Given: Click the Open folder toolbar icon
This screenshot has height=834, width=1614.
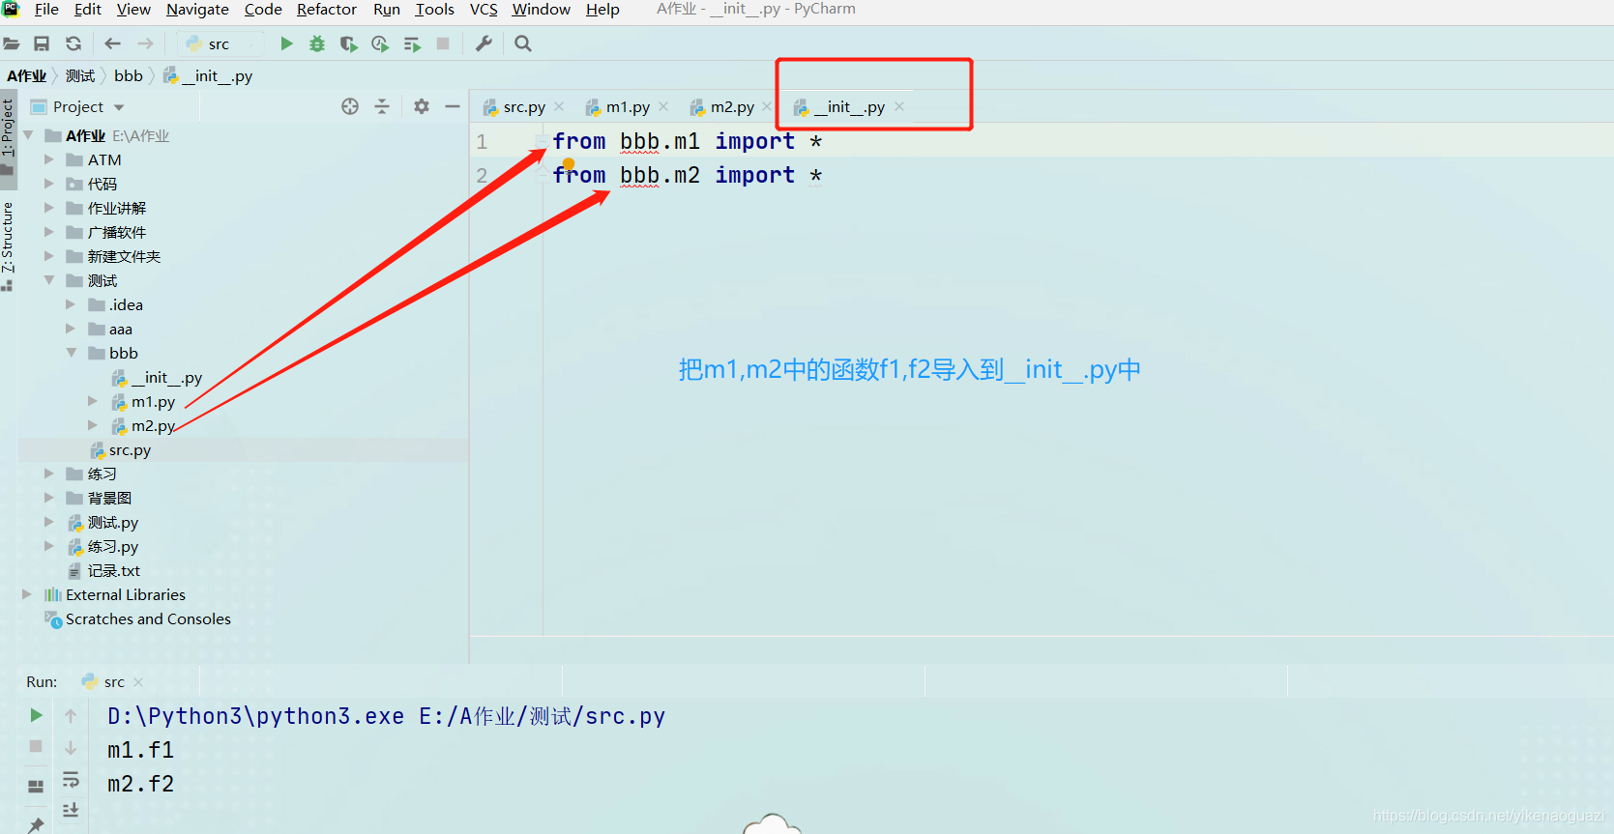Looking at the screenshot, I should (x=12, y=43).
